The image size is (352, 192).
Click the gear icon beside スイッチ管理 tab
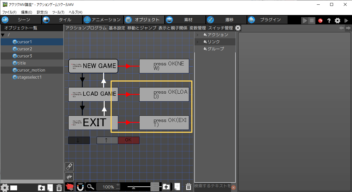tap(238, 28)
